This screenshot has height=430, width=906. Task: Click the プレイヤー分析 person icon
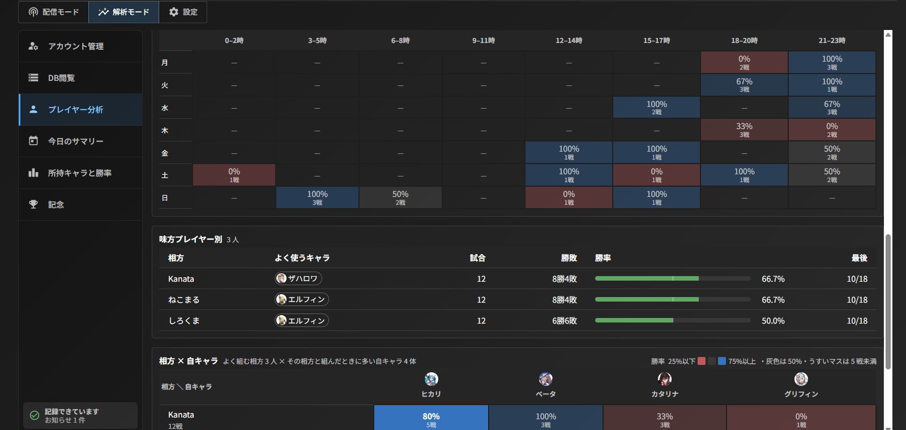pyautogui.click(x=33, y=109)
